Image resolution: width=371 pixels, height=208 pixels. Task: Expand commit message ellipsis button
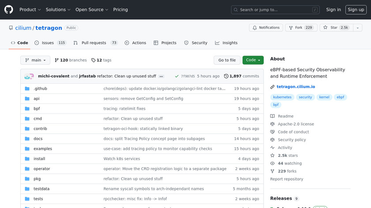click(x=161, y=76)
